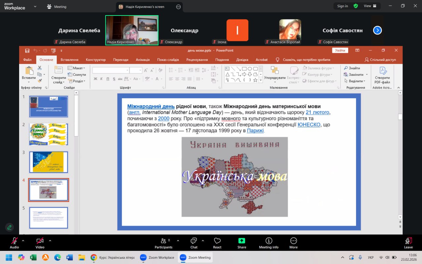Show next participants with the blue arrow
This screenshot has height=264, width=422.
point(377,30)
